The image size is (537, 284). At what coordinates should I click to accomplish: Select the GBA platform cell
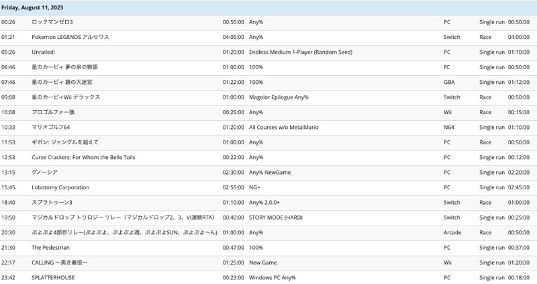click(x=449, y=82)
